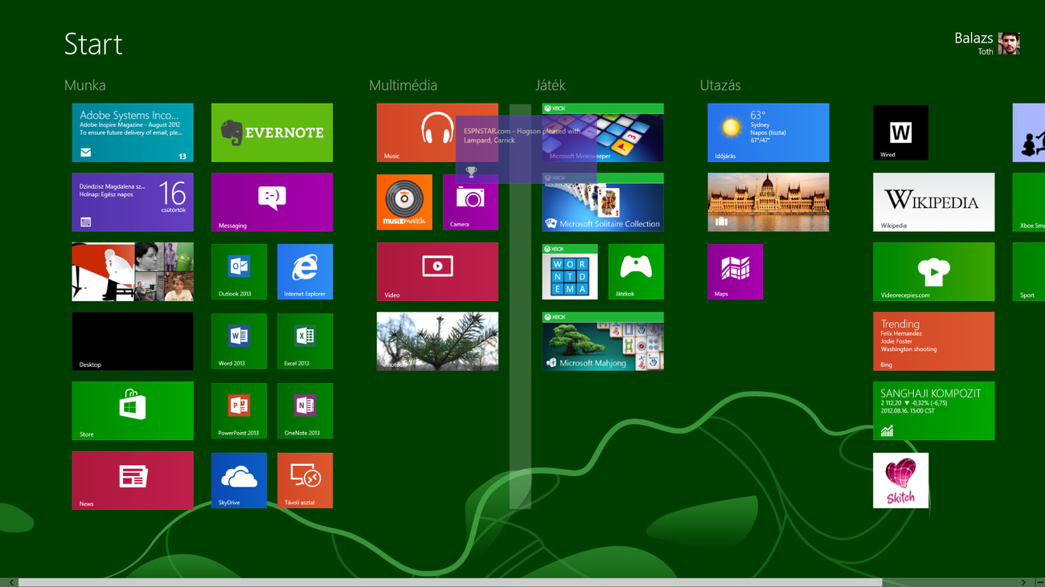Open the Photos pine branch tile

(x=437, y=341)
